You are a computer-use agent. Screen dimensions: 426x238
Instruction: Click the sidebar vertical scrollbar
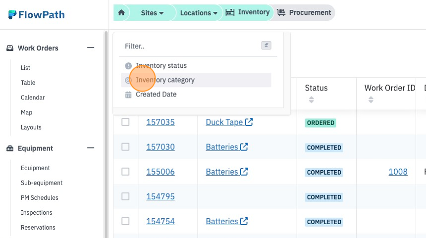[x=106, y=134]
